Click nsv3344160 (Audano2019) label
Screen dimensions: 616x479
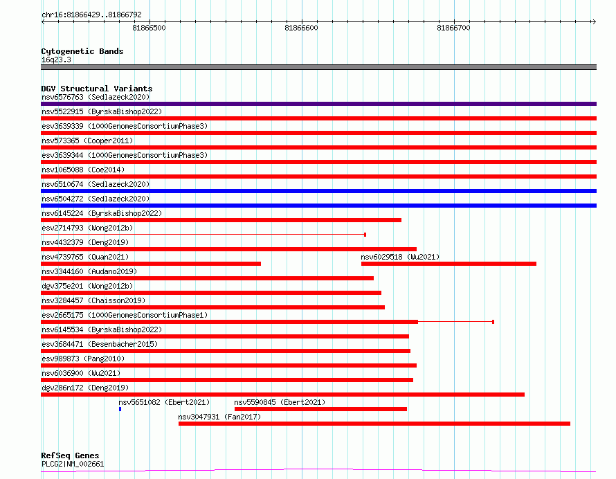tap(89, 271)
